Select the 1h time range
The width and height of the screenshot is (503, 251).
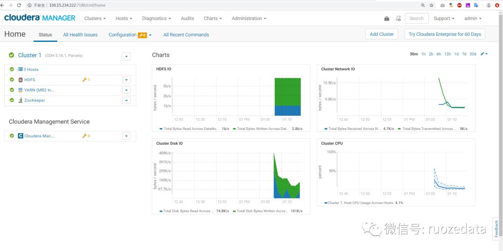click(423, 54)
